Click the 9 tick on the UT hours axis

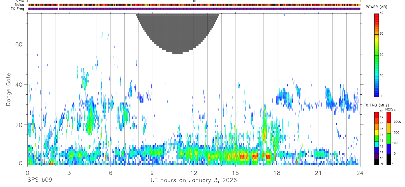[x=152, y=173]
